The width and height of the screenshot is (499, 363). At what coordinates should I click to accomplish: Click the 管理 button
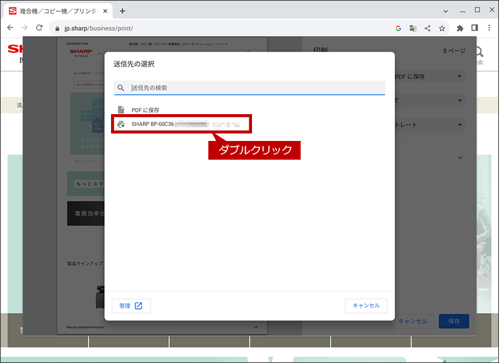(x=131, y=306)
